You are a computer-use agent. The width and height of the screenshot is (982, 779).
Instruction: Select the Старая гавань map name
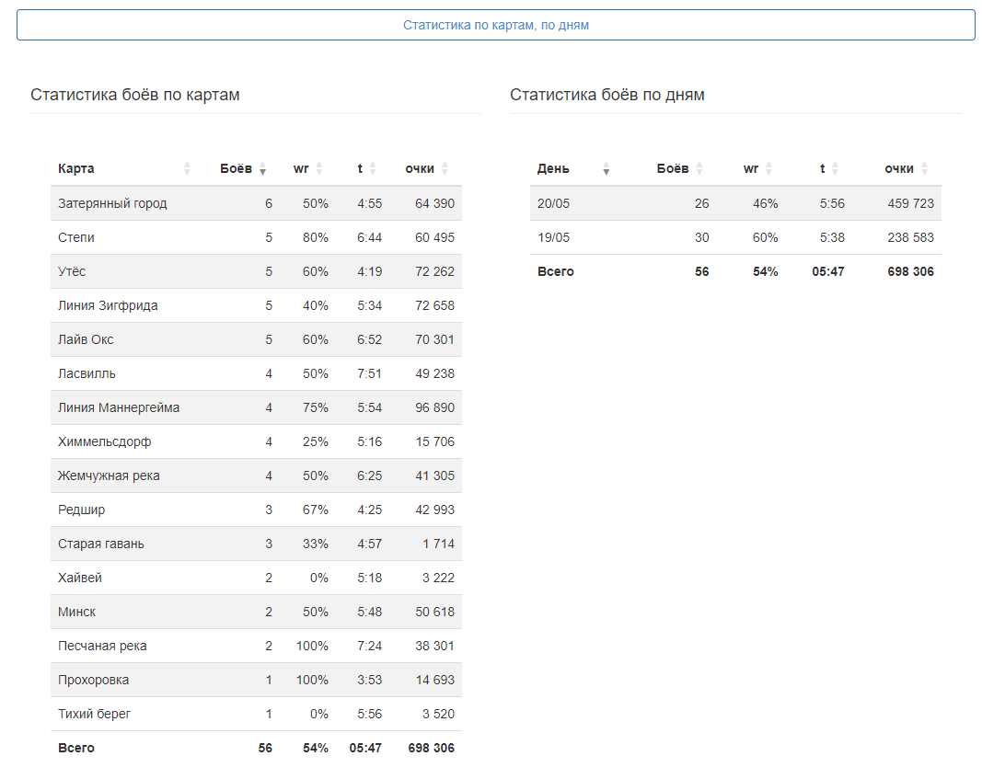101,544
